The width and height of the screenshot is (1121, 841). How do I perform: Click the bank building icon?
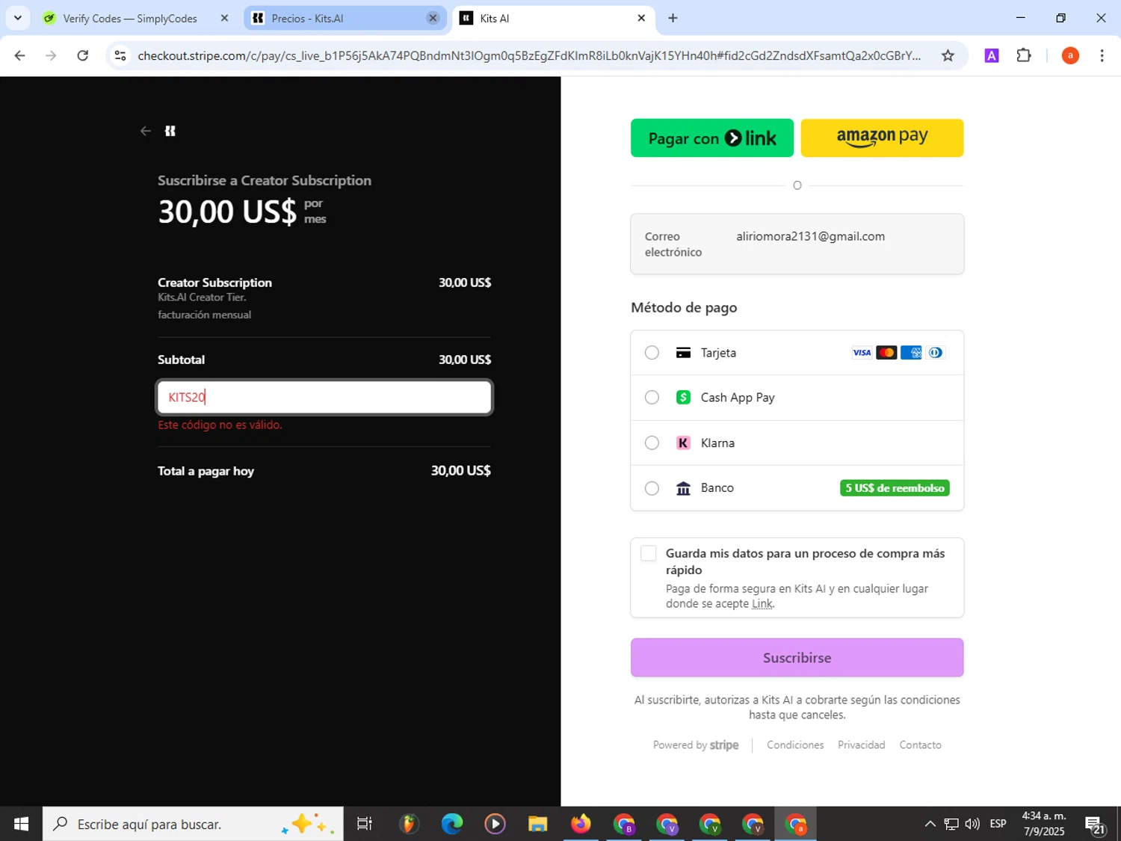tap(683, 488)
